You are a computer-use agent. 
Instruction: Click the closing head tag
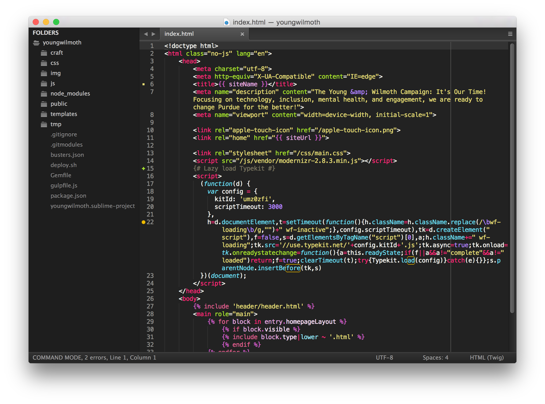[x=191, y=291]
